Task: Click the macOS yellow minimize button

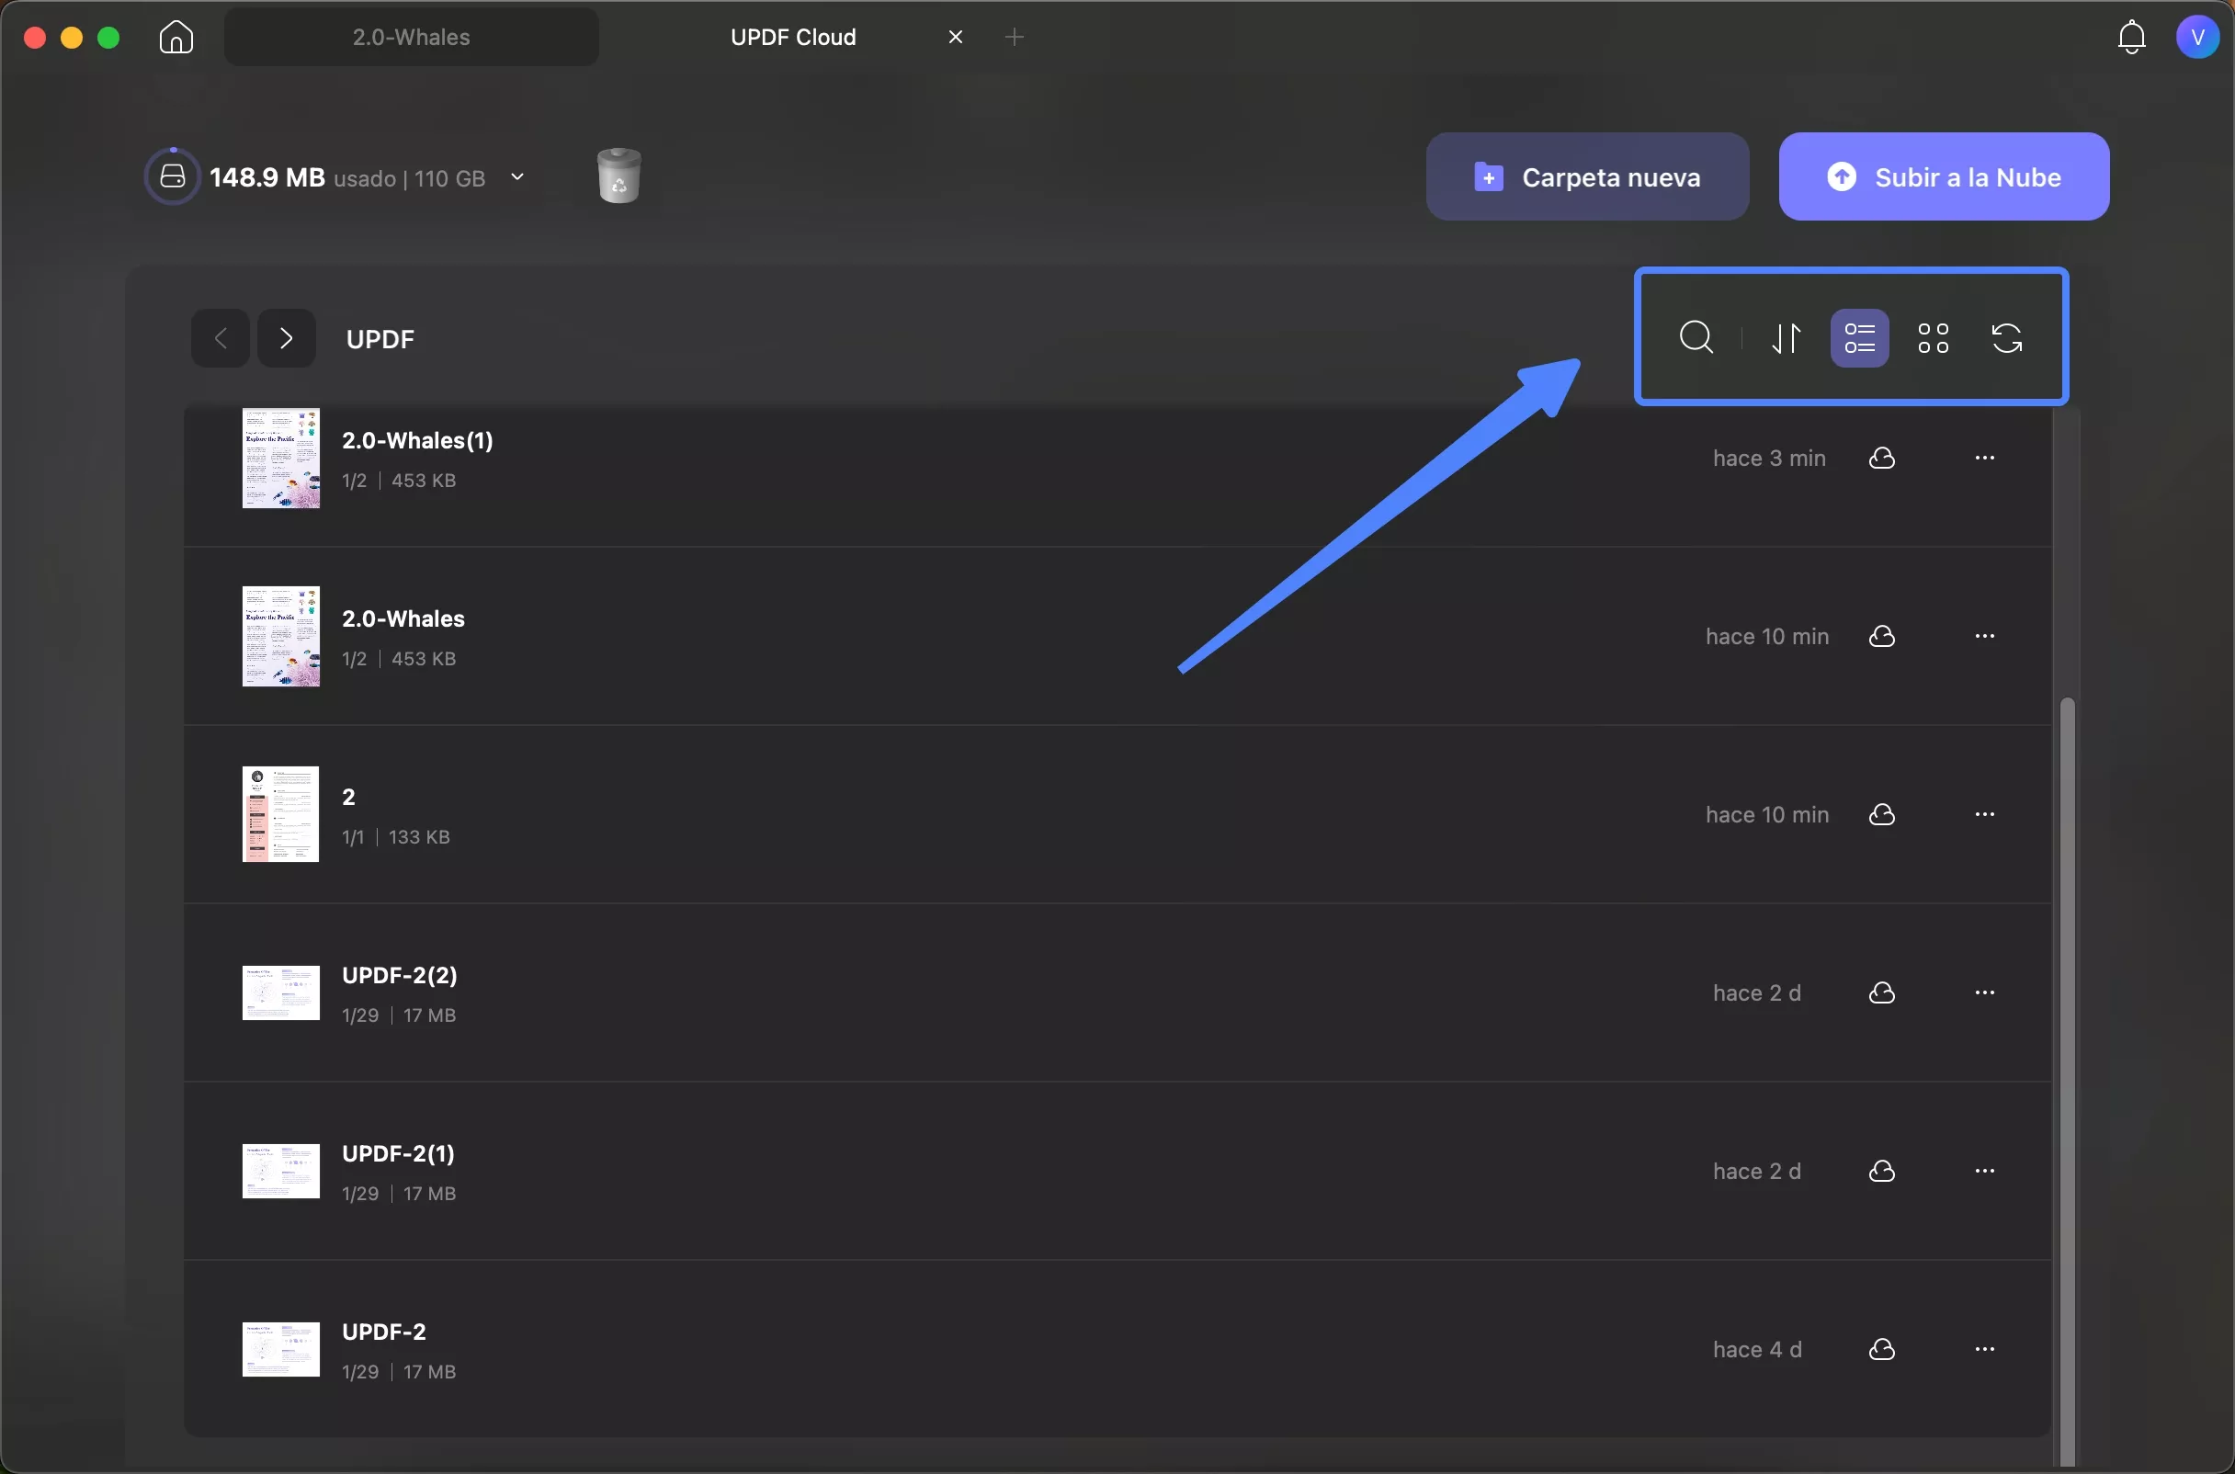Action: [x=72, y=38]
